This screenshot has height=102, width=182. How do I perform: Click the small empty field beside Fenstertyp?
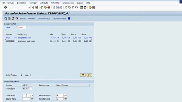click(31, 89)
